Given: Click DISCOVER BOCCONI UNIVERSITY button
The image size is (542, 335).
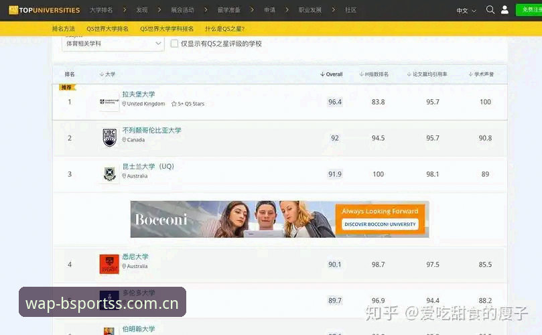Looking at the screenshot, I should 380,224.
